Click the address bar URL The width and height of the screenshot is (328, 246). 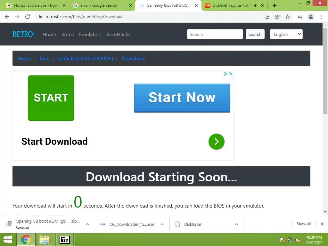[x=84, y=17]
